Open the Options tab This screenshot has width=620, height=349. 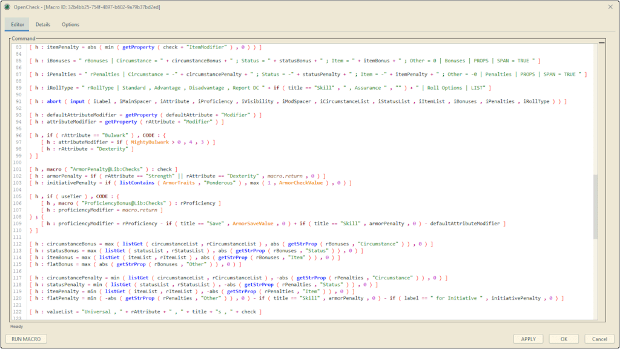click(x=70, y=24)
